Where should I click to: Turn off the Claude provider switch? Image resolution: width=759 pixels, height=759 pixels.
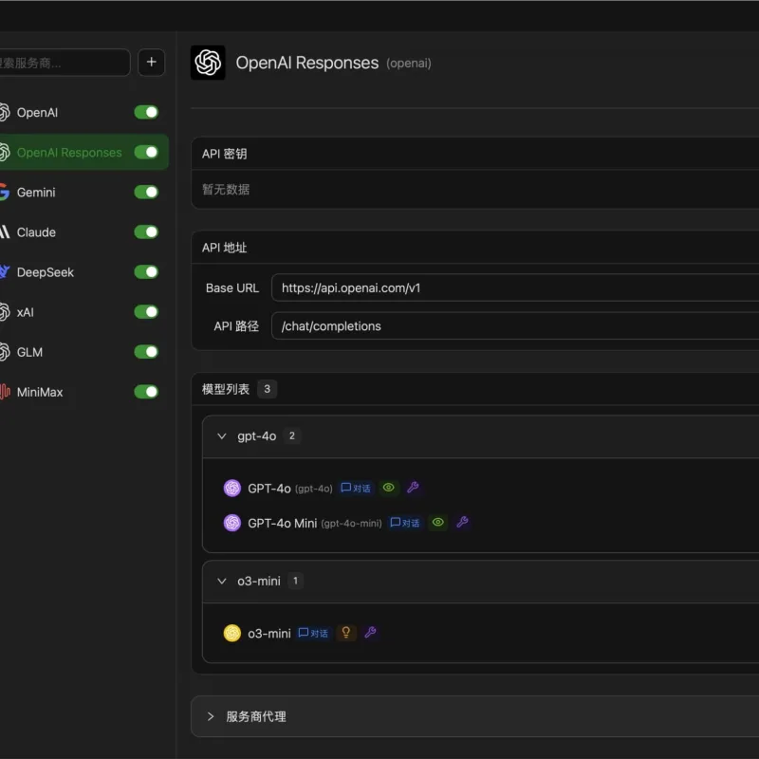pos(146,231)
